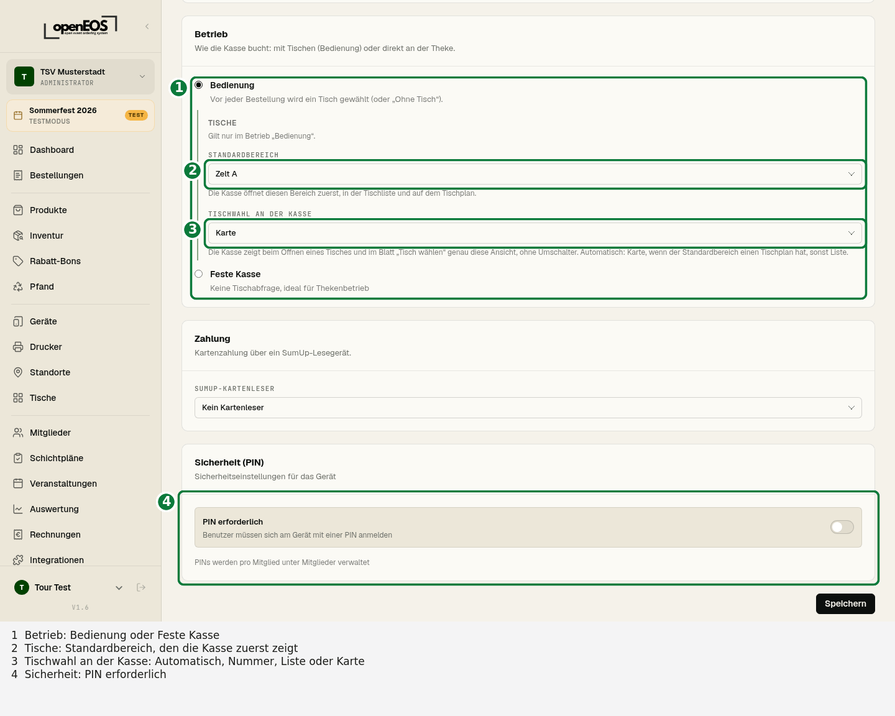Click the Auswertung chart icon
895x716 pixels.
(18, 509)
